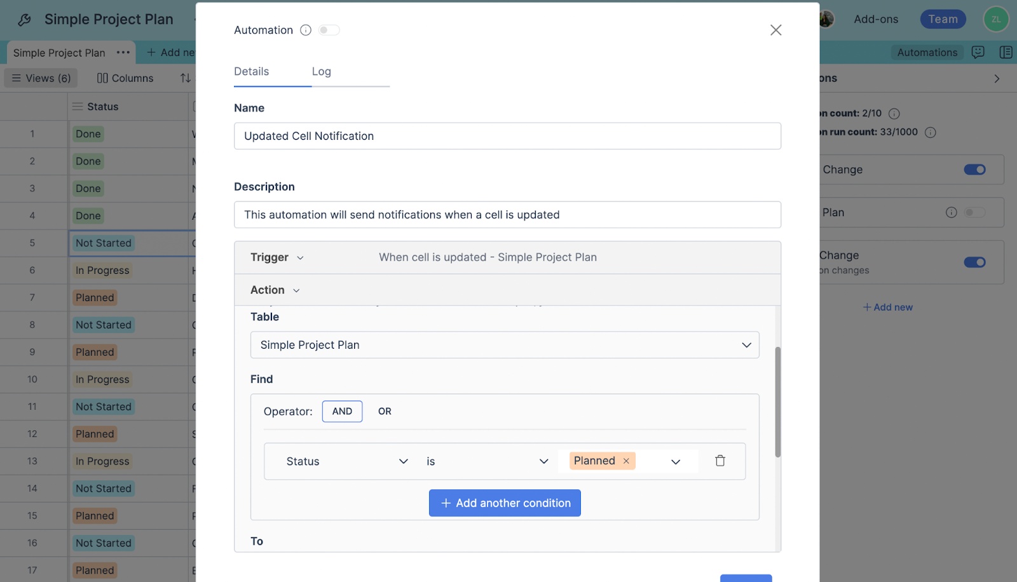The height and width of the screenshot is (582, 1017).
Task: Enable the Plan toggle in the right panel
Action: [974, 212]
